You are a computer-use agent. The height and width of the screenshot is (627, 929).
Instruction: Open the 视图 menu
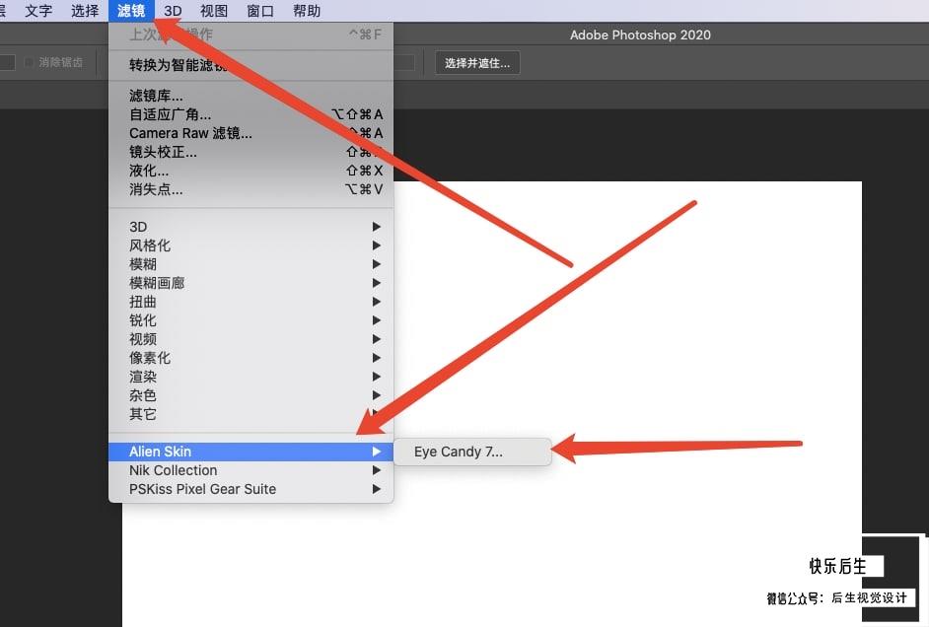214,11
